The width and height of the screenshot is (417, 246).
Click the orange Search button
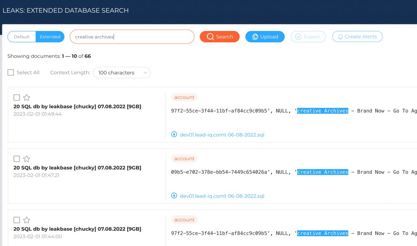tap(219, 37)
